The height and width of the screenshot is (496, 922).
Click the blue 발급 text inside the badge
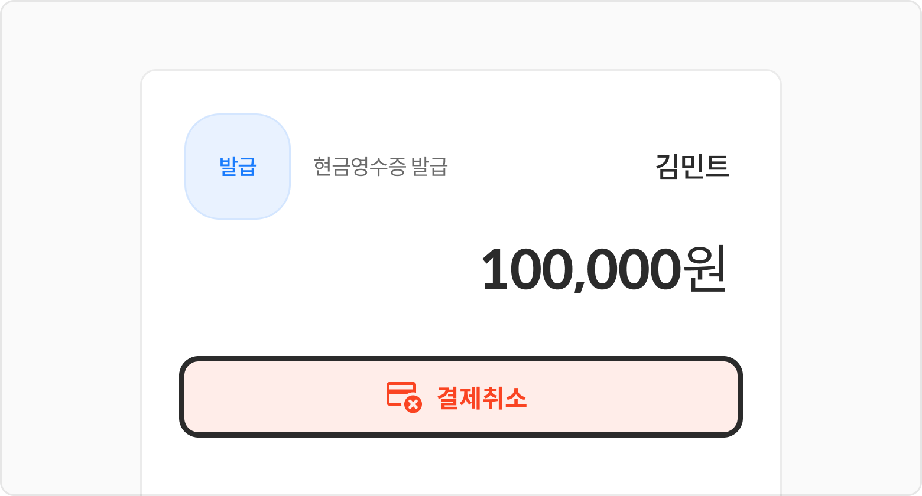coord(238,167)
